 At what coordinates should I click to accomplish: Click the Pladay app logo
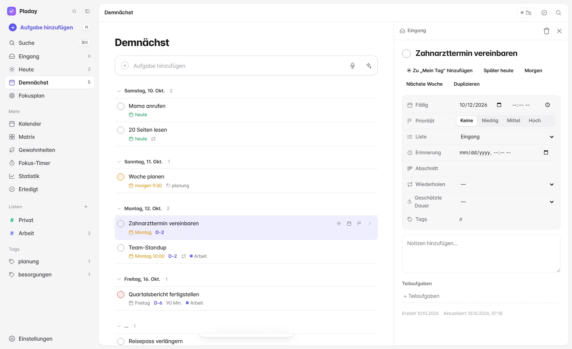pyautogui.click(x=12, y=11)
